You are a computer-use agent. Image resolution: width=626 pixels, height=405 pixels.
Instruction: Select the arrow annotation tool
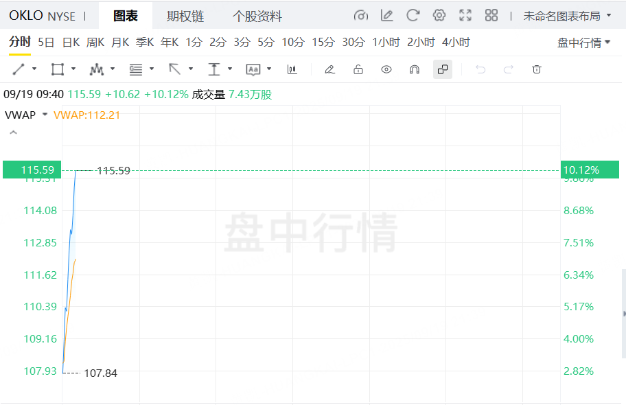click(x=175, y=69)
